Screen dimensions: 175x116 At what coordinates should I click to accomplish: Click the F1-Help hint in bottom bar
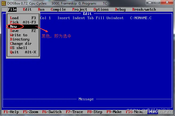[x=11, y=112]
